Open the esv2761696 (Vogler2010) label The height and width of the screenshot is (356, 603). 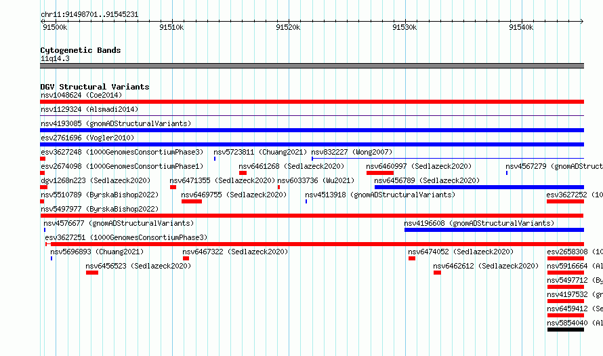[x=87, y=138]
